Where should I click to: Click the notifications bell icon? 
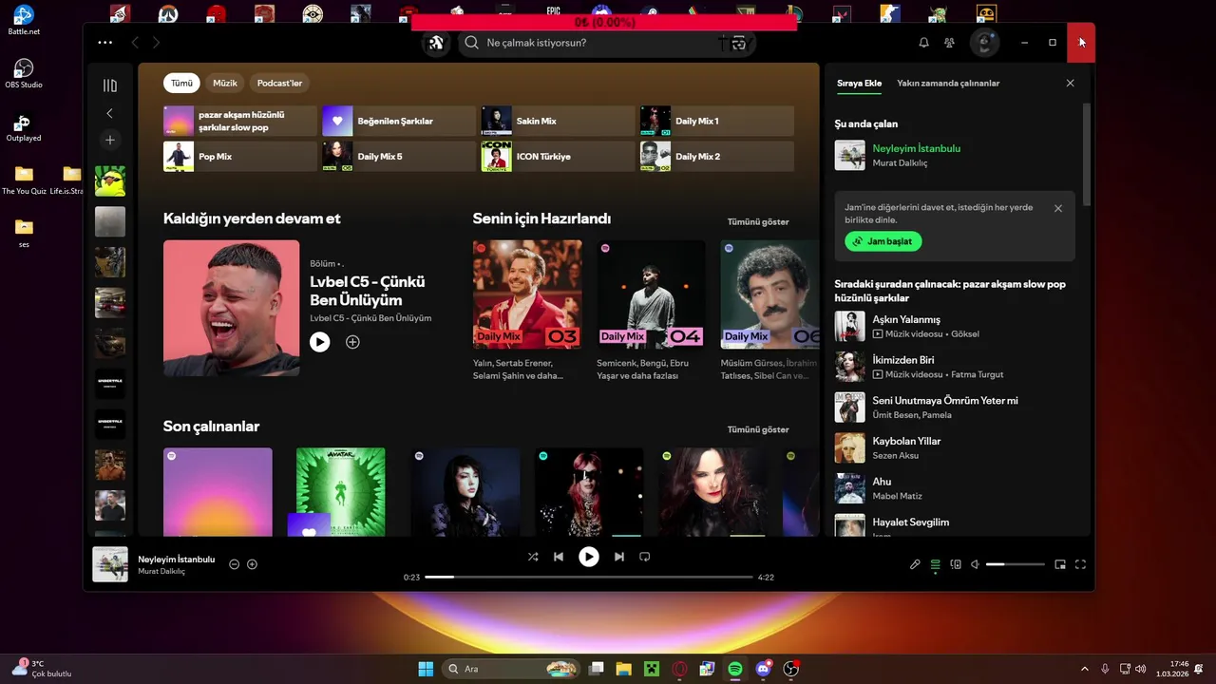pos(923,43)
